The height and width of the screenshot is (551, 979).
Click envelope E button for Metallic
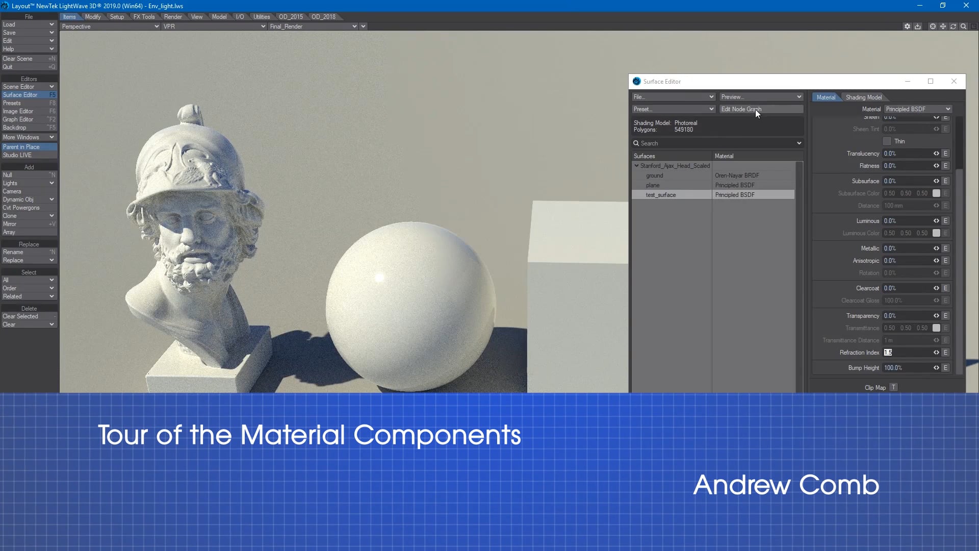click(945, 248)
